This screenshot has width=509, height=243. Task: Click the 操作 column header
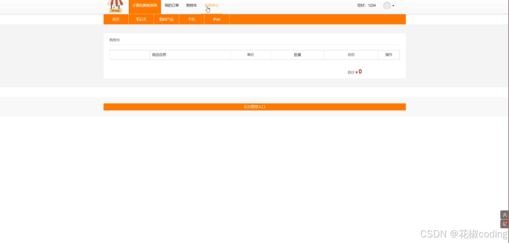[389, 55]
